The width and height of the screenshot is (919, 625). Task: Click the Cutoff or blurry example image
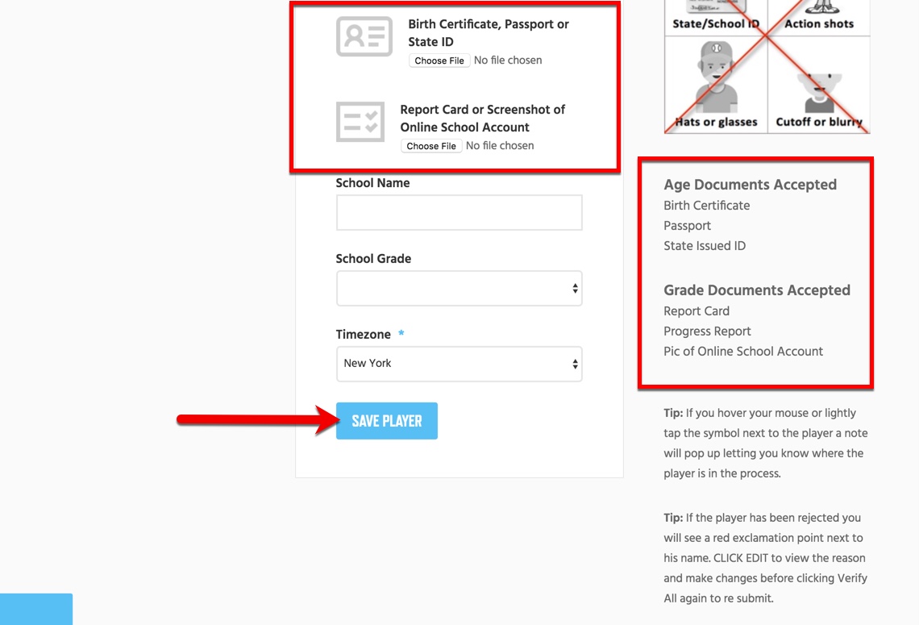[x=819, y=85]
